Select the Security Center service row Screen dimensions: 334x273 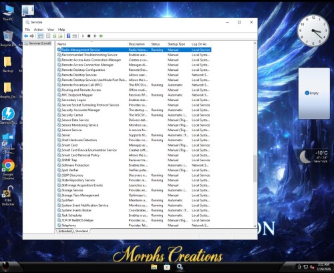pos(134,115)
